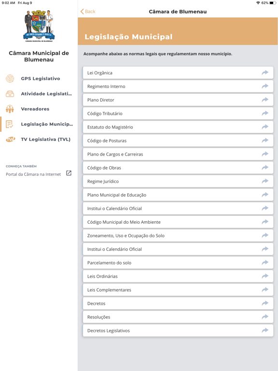
Task: Open the Resoluções entry
Action: [178, 317]
